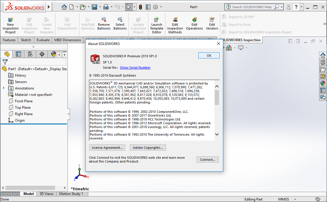Click OK in About SOLIDWORKS dialog
This screenshot has width=327, height=202.
point(209,56)
